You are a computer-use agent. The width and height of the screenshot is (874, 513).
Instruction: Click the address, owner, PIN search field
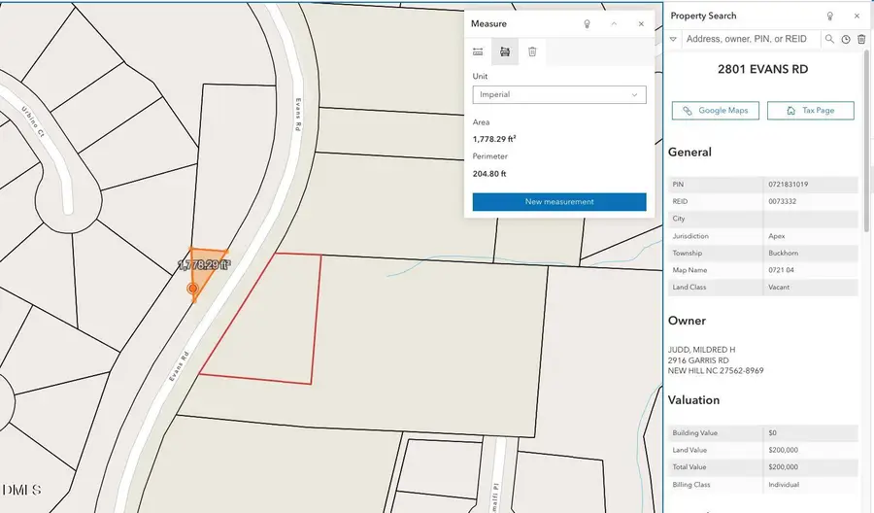[x=750, y=40]
